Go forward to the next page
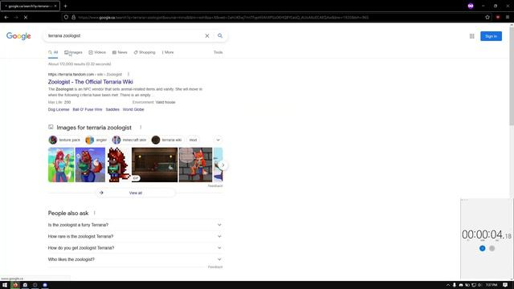This screenshot has width=514, height=289. coord(16,17)
